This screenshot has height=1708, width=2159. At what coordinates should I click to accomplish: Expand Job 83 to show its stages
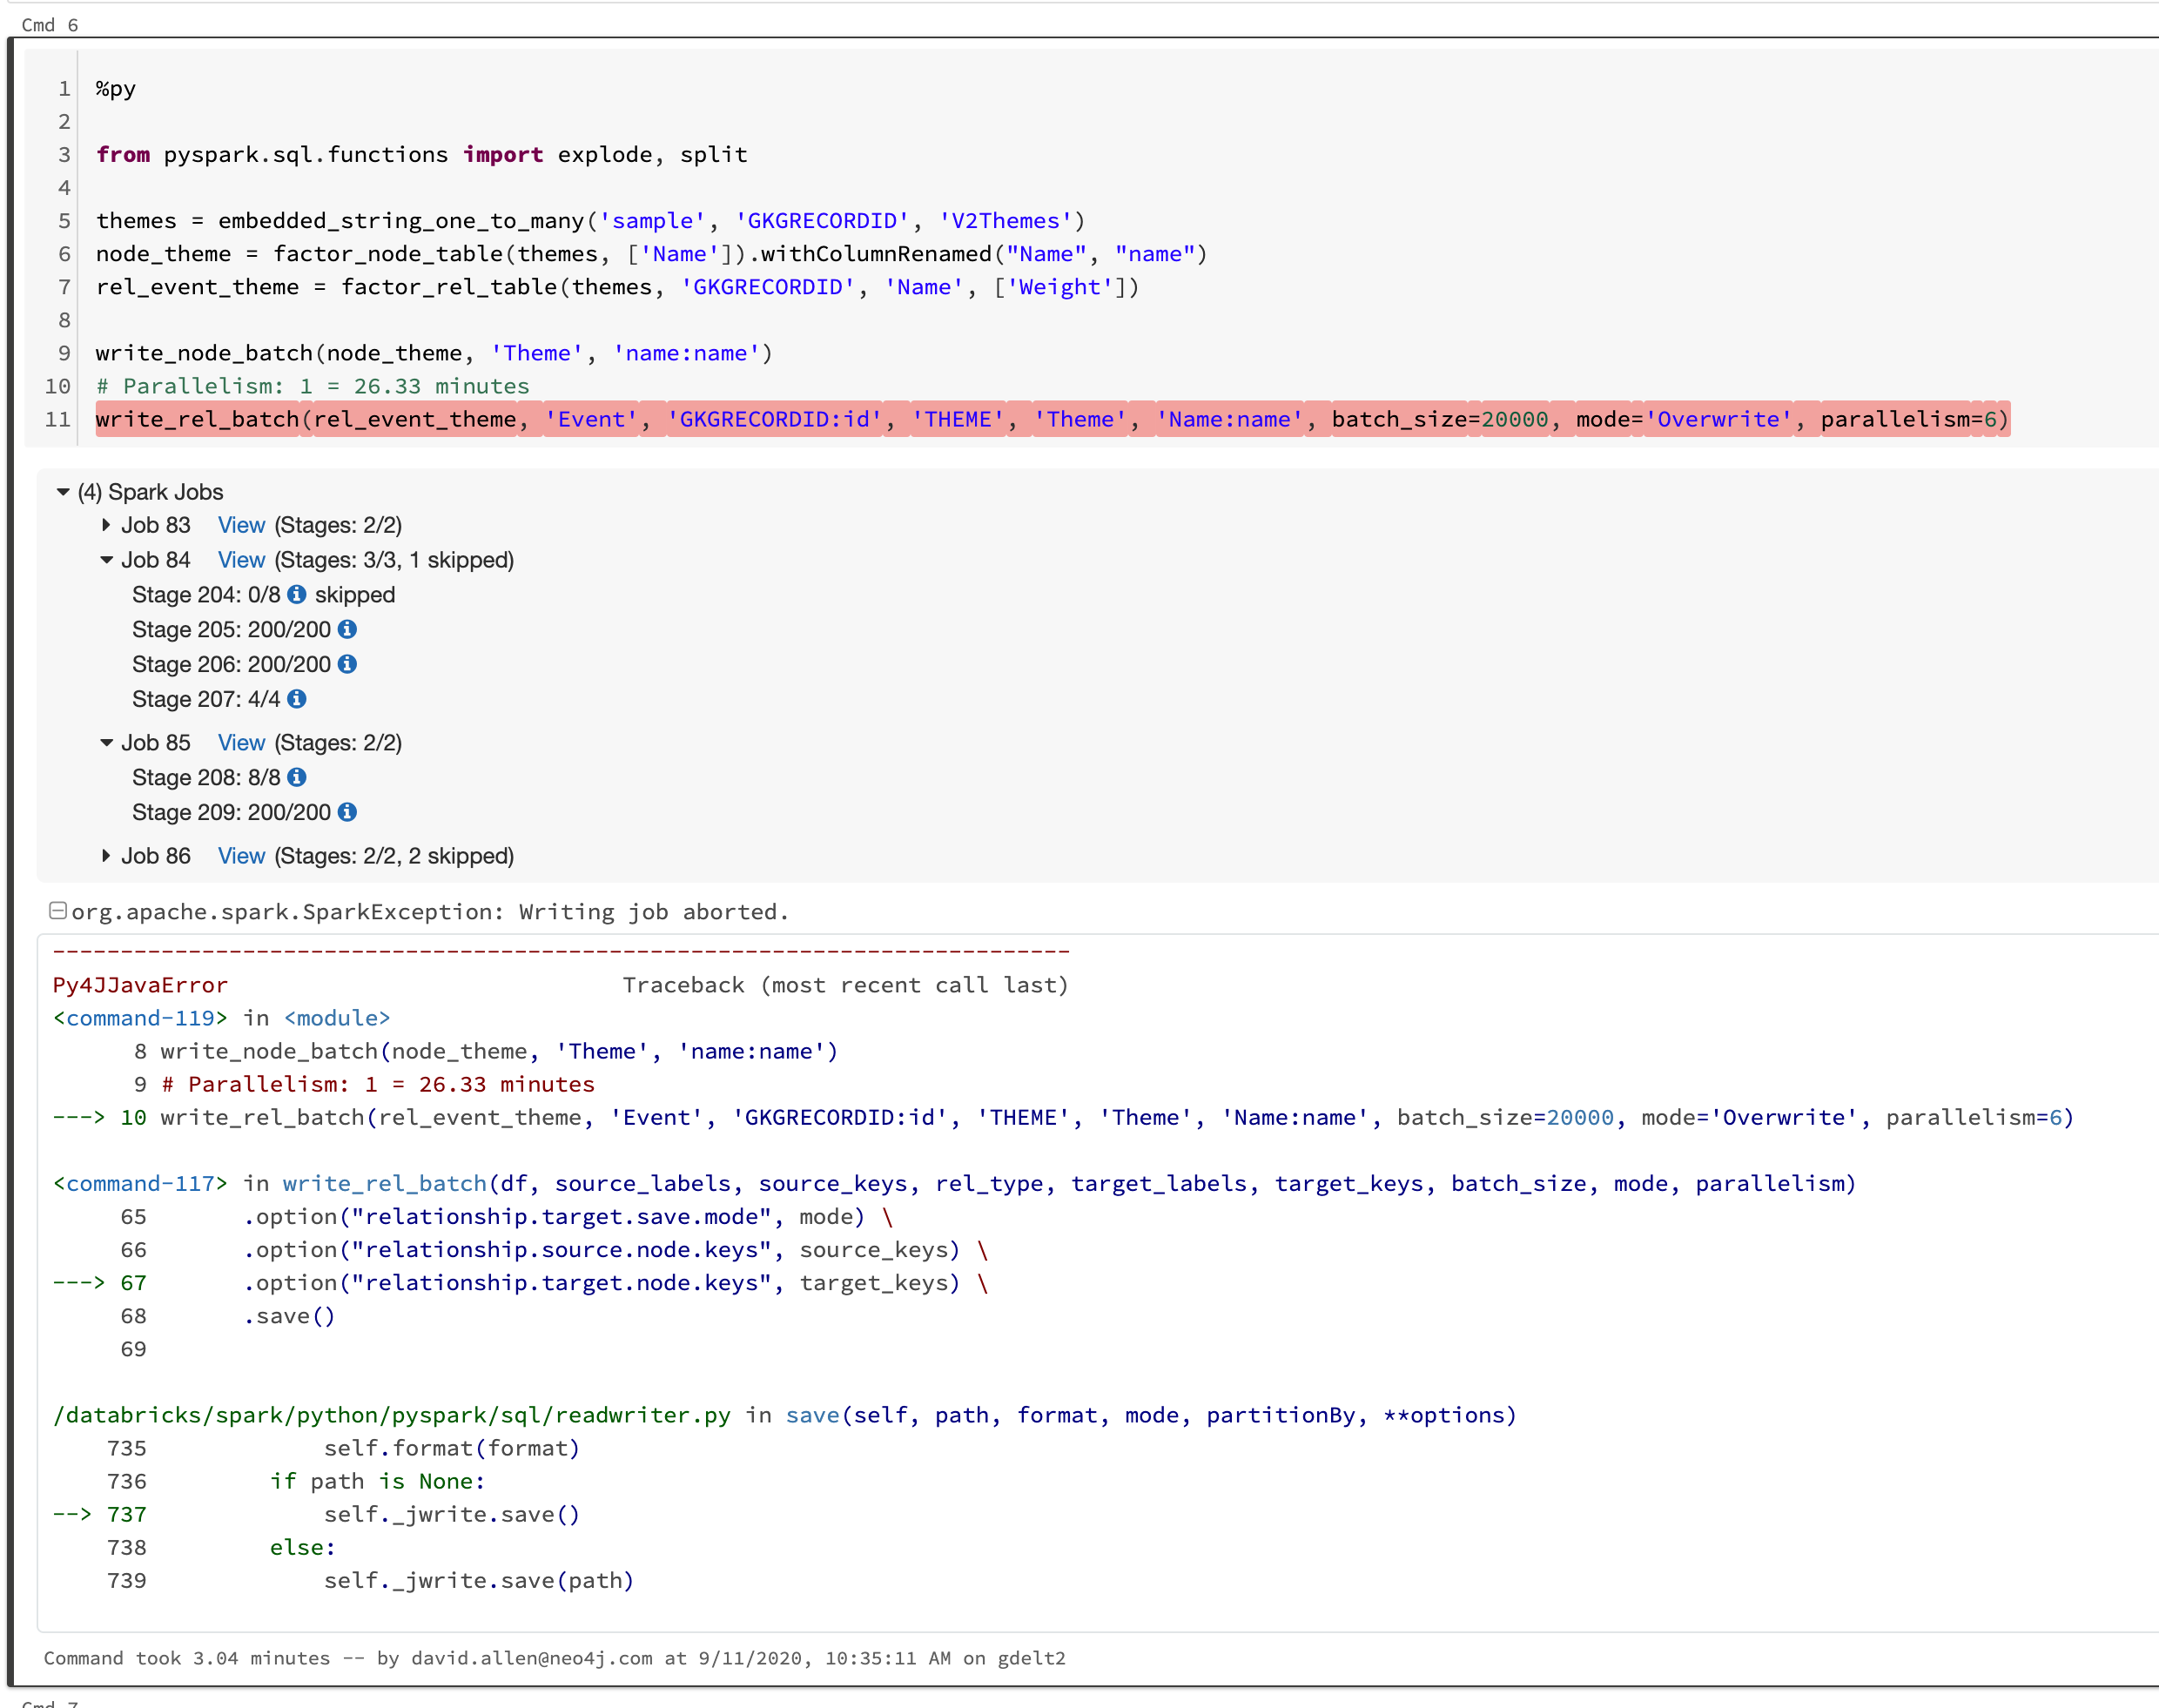pyautogui.click(x=106, y=524)
